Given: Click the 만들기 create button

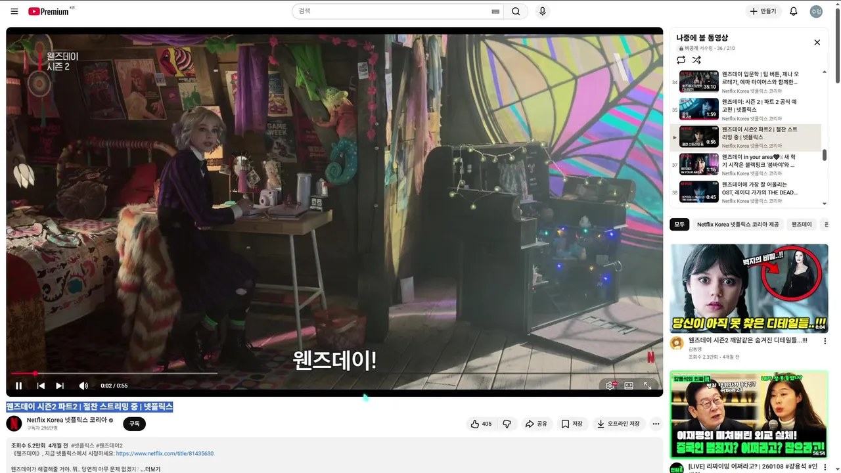Looking at the screenshot, I should point(763,11).
